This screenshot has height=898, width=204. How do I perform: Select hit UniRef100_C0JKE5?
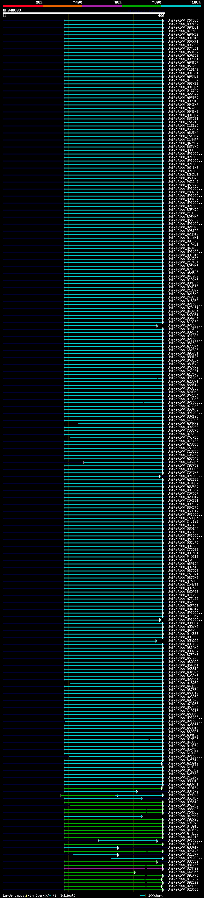tap(183, 437)
